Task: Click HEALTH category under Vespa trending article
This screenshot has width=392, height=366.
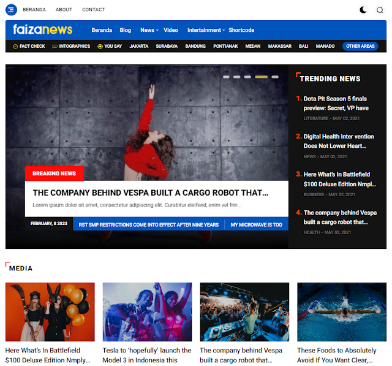Action: (x=312, y=232)
